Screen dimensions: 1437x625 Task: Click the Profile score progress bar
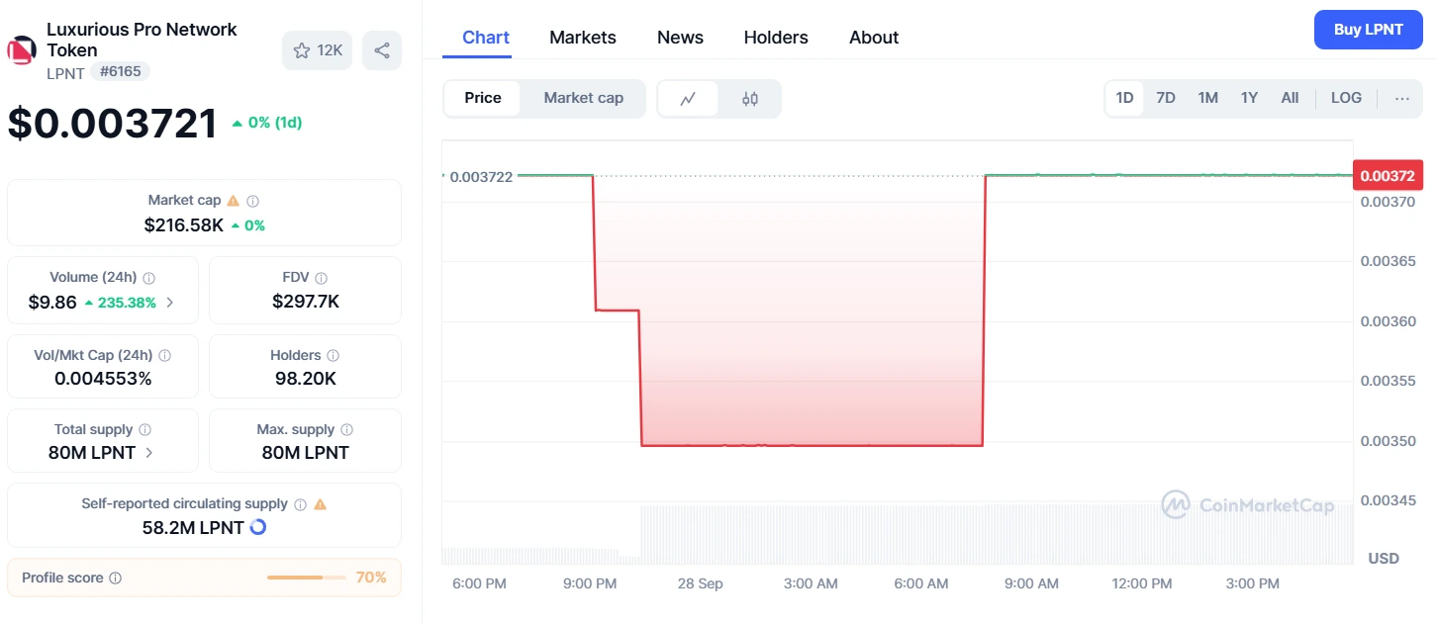(x=307, y=578)
